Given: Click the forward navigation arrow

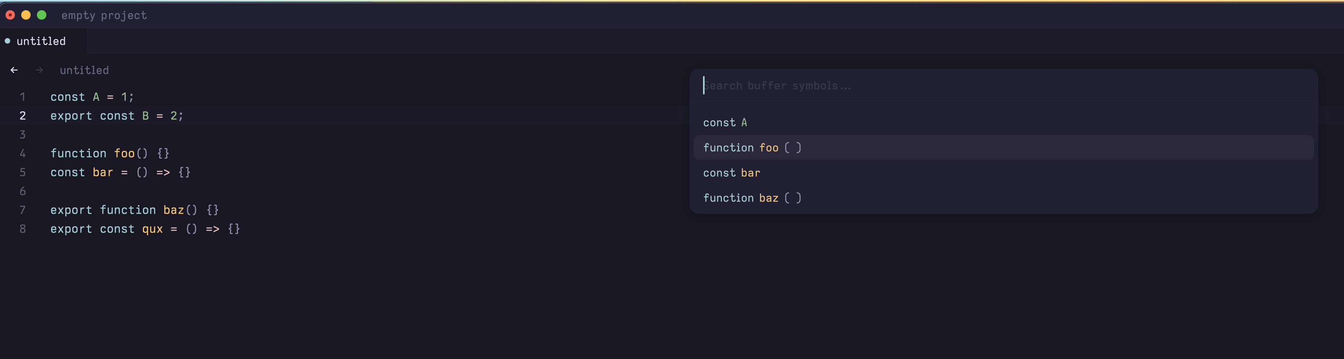Looking at the screenshot, I should click(x=39, y=70).
